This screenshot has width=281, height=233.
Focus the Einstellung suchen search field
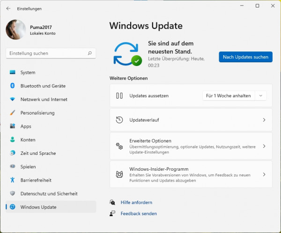[51, 53]
